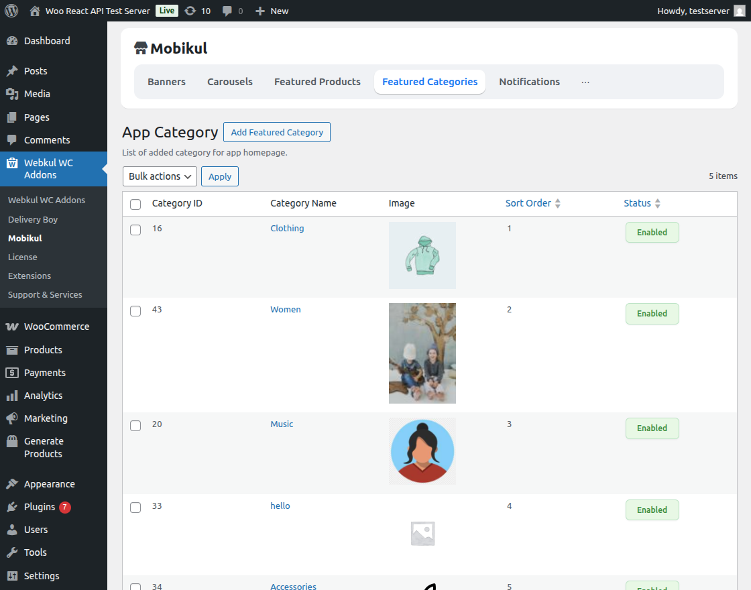This screenshot has width=751, height=590.
Task: Open the Bulk actions dropdown
Action: 160,176
